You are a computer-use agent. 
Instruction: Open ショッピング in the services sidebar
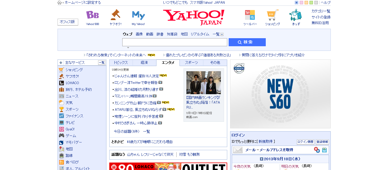coord(74,70)
